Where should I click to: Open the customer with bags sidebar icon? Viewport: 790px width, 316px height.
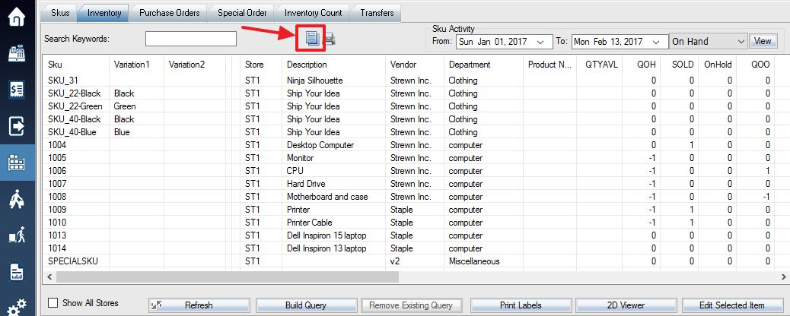[x=18, y=199]
